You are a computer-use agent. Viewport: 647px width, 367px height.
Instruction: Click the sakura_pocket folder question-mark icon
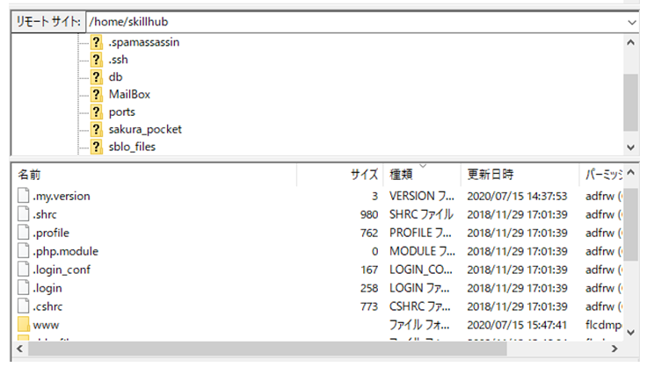[96, 129]
